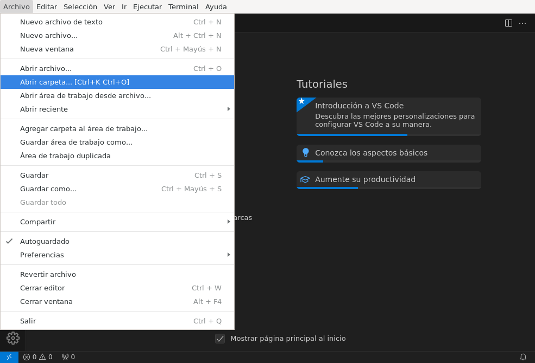Expand the Compartir submenu
This screenshot has height=363, width=535.
pos(117,222)
